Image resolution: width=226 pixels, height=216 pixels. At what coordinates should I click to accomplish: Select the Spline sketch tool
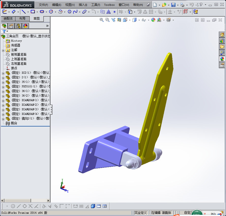75,12
